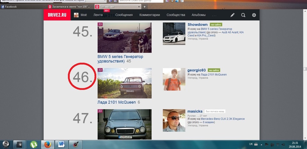
Task: Open Сообщения in the navbar
Action: pos(124,15)
